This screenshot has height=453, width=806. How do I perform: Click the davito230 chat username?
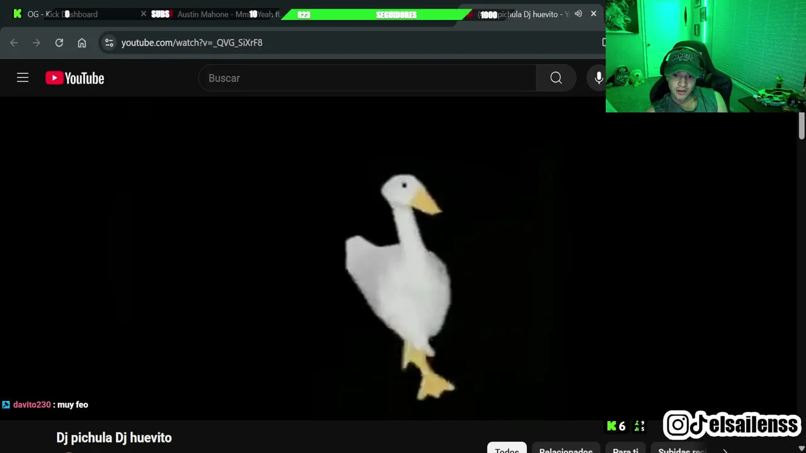(x=31, y=405)
